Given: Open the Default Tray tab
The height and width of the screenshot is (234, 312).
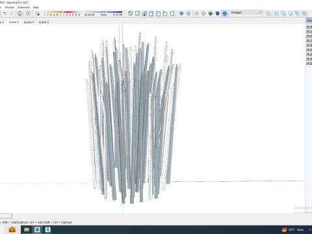Looking at the screenshot, I should [x=309, y=21].
